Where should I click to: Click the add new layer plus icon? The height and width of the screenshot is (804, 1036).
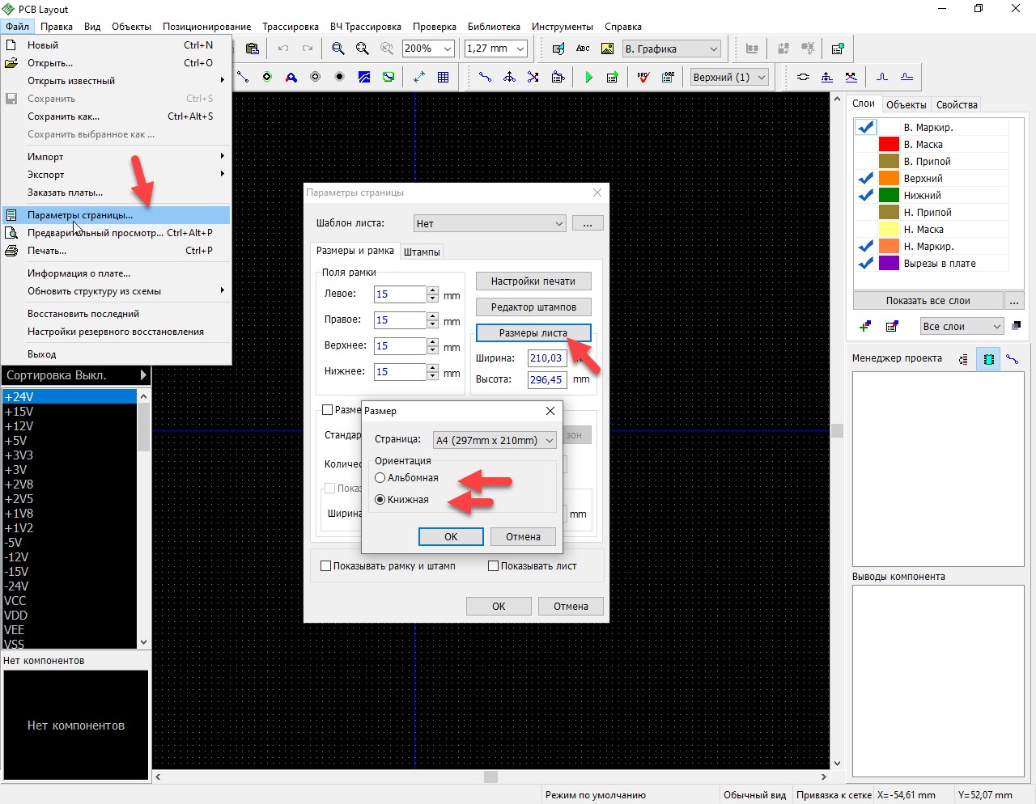[865, 326]
